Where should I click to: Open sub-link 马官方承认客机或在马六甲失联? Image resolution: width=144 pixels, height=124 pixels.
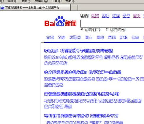pyautogui.click(x=71, y=101)
